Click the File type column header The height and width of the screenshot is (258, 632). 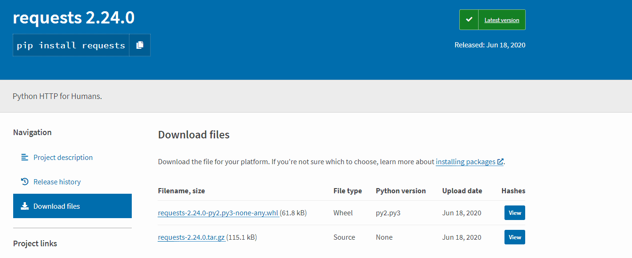click(348, 191)
